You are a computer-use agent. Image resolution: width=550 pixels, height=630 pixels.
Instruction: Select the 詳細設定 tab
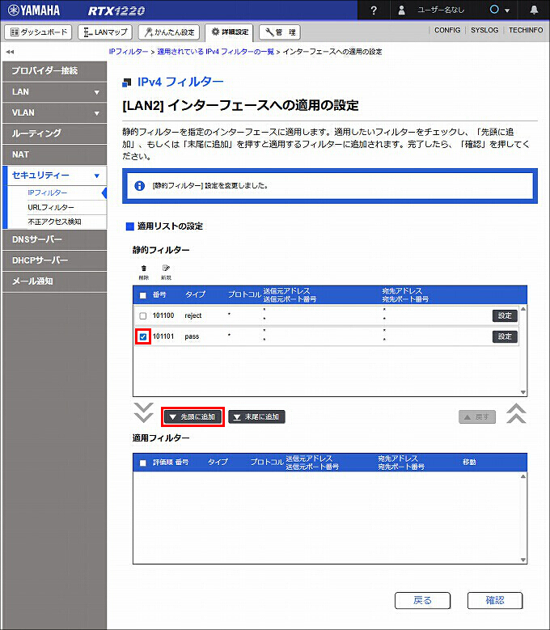pos(229,32)
